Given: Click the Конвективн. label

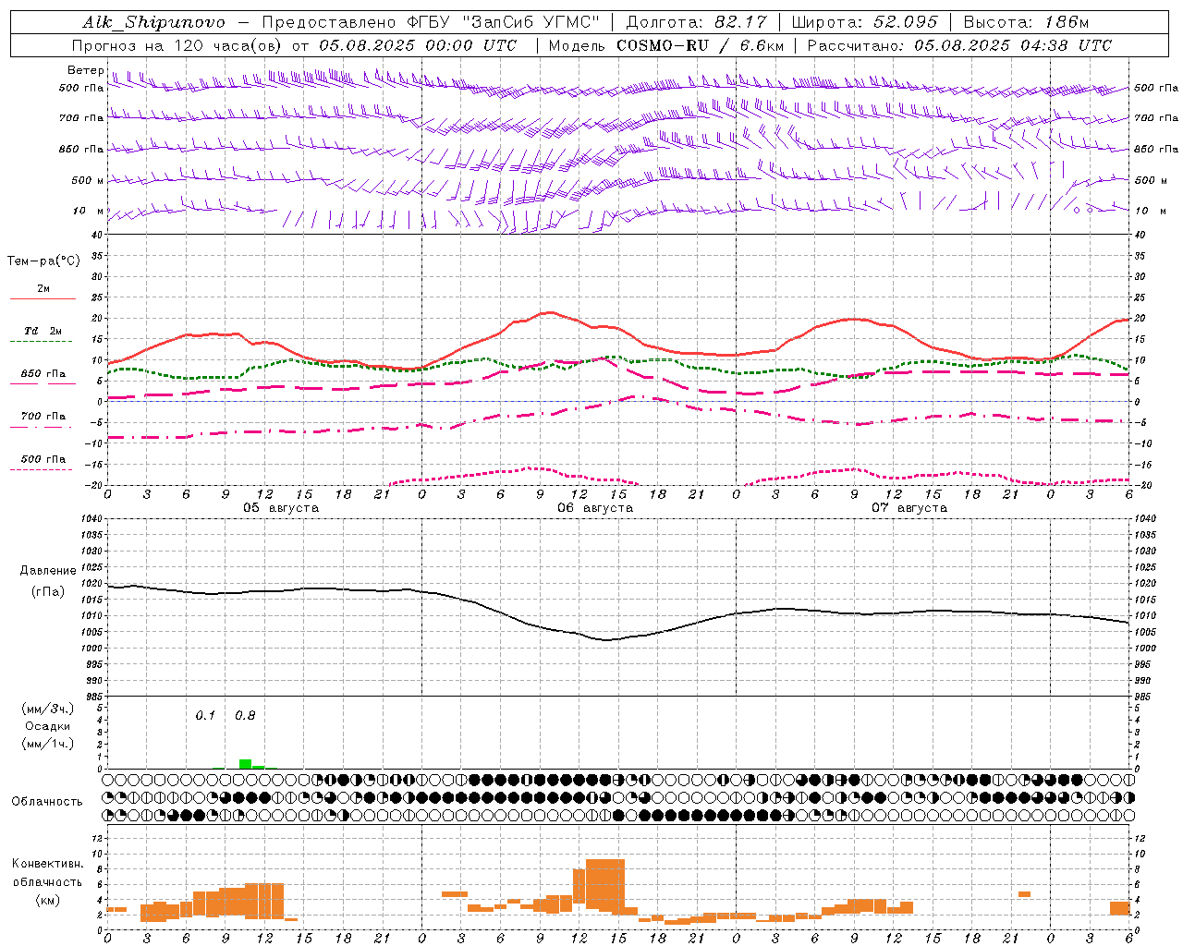Looking at the screenshot, I should coord(47,864).
